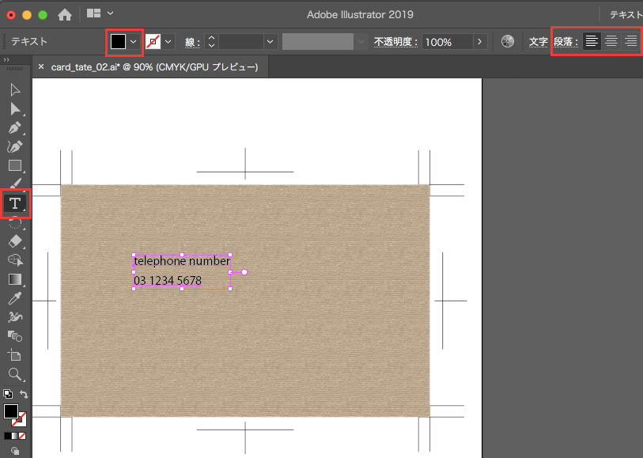This screenshot has height=458, width=643.
Task: Align paragraph text to the right
Action: point(630,41)
